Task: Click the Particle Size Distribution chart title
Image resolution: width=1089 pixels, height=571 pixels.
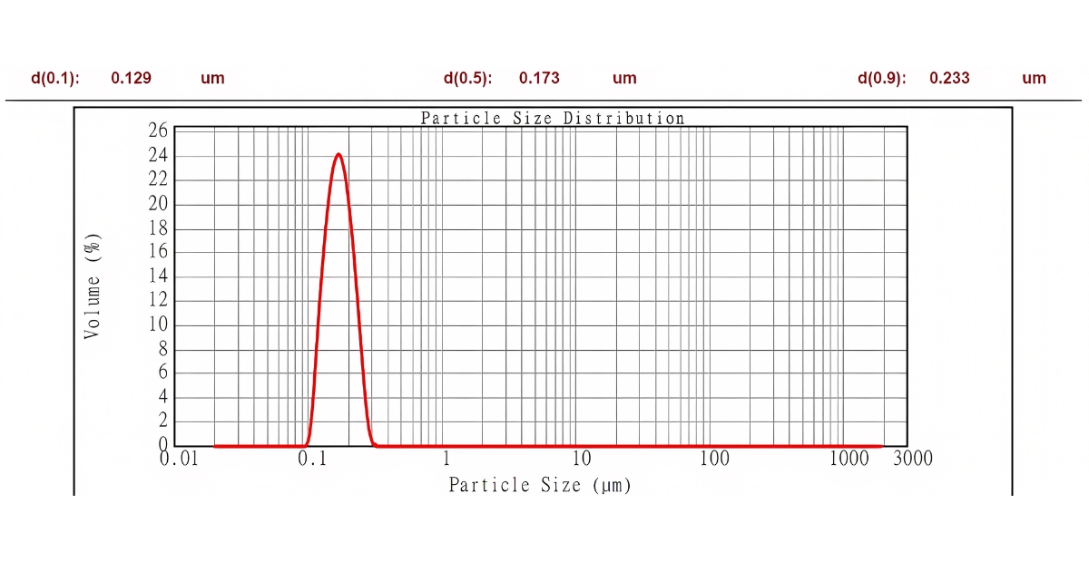Action: pyautogui.click(x=553, y=118)
